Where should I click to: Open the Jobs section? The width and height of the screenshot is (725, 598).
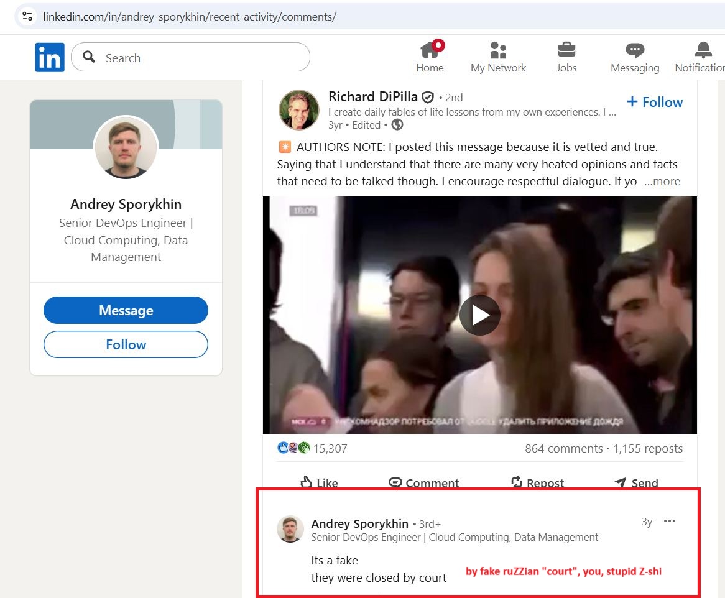point(566,56)
